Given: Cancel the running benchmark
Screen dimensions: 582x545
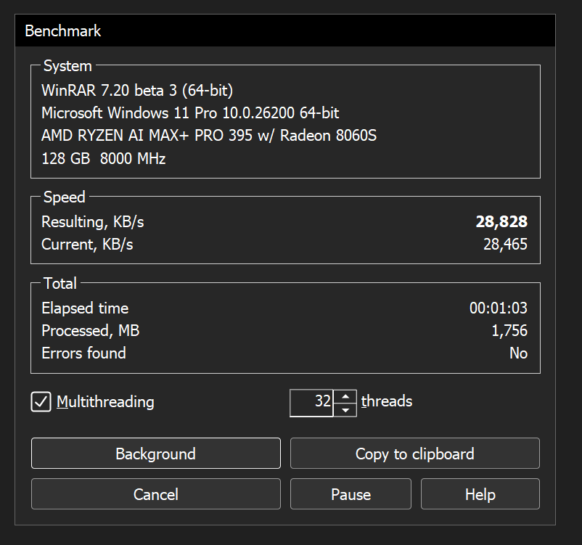Looking at the screenshot, I should coord(155,494).
